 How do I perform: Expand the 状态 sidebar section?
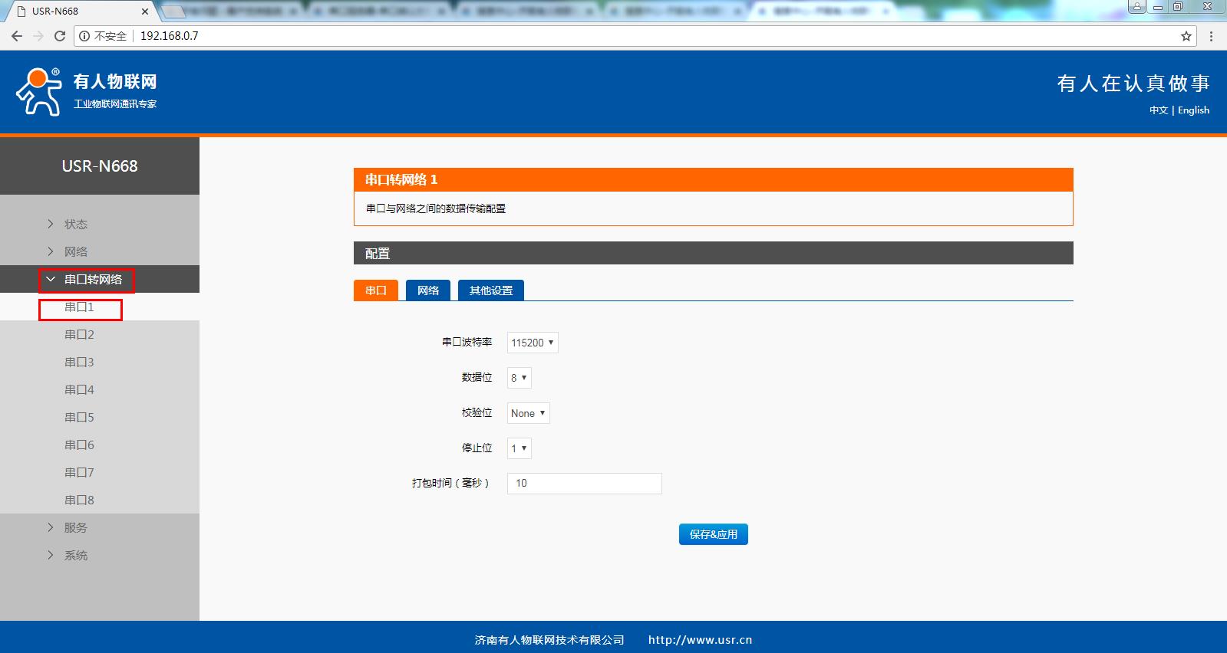coord(75,224)
